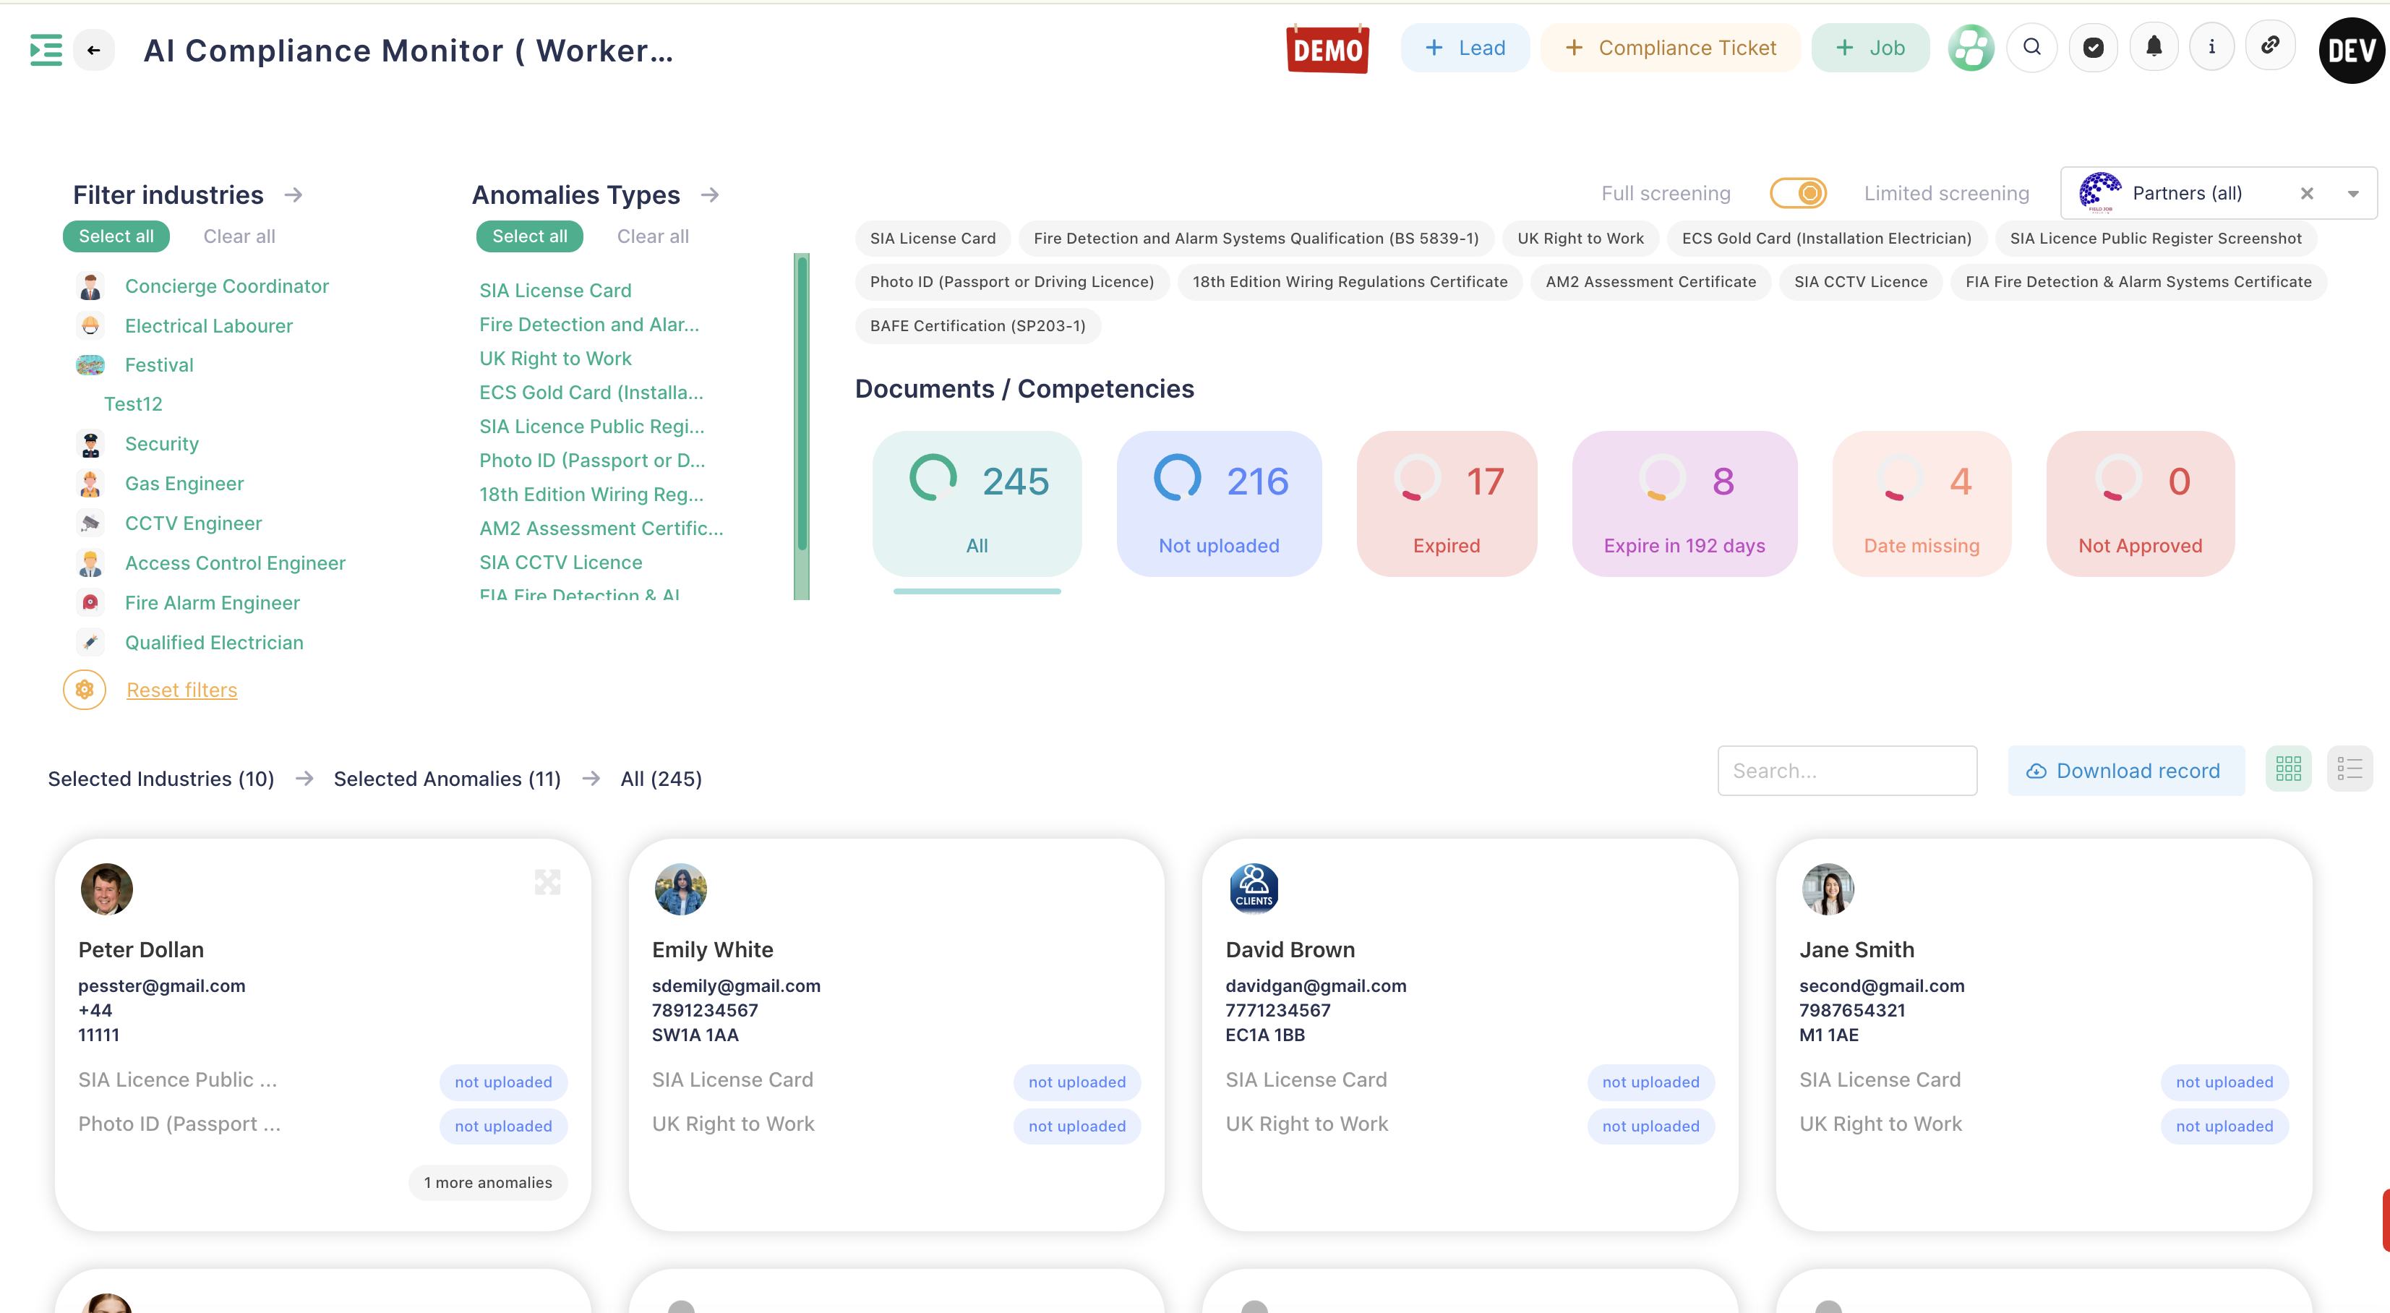
Task: Switch to list view of worker records
Action: pyautogui.click(x=2351, y=769)
